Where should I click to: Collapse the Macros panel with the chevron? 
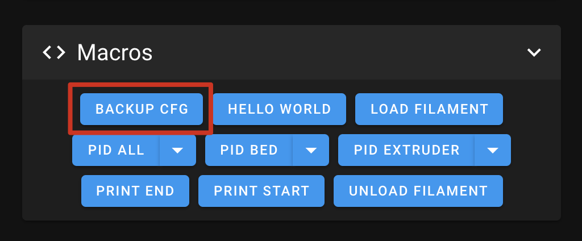pos(534,53)
